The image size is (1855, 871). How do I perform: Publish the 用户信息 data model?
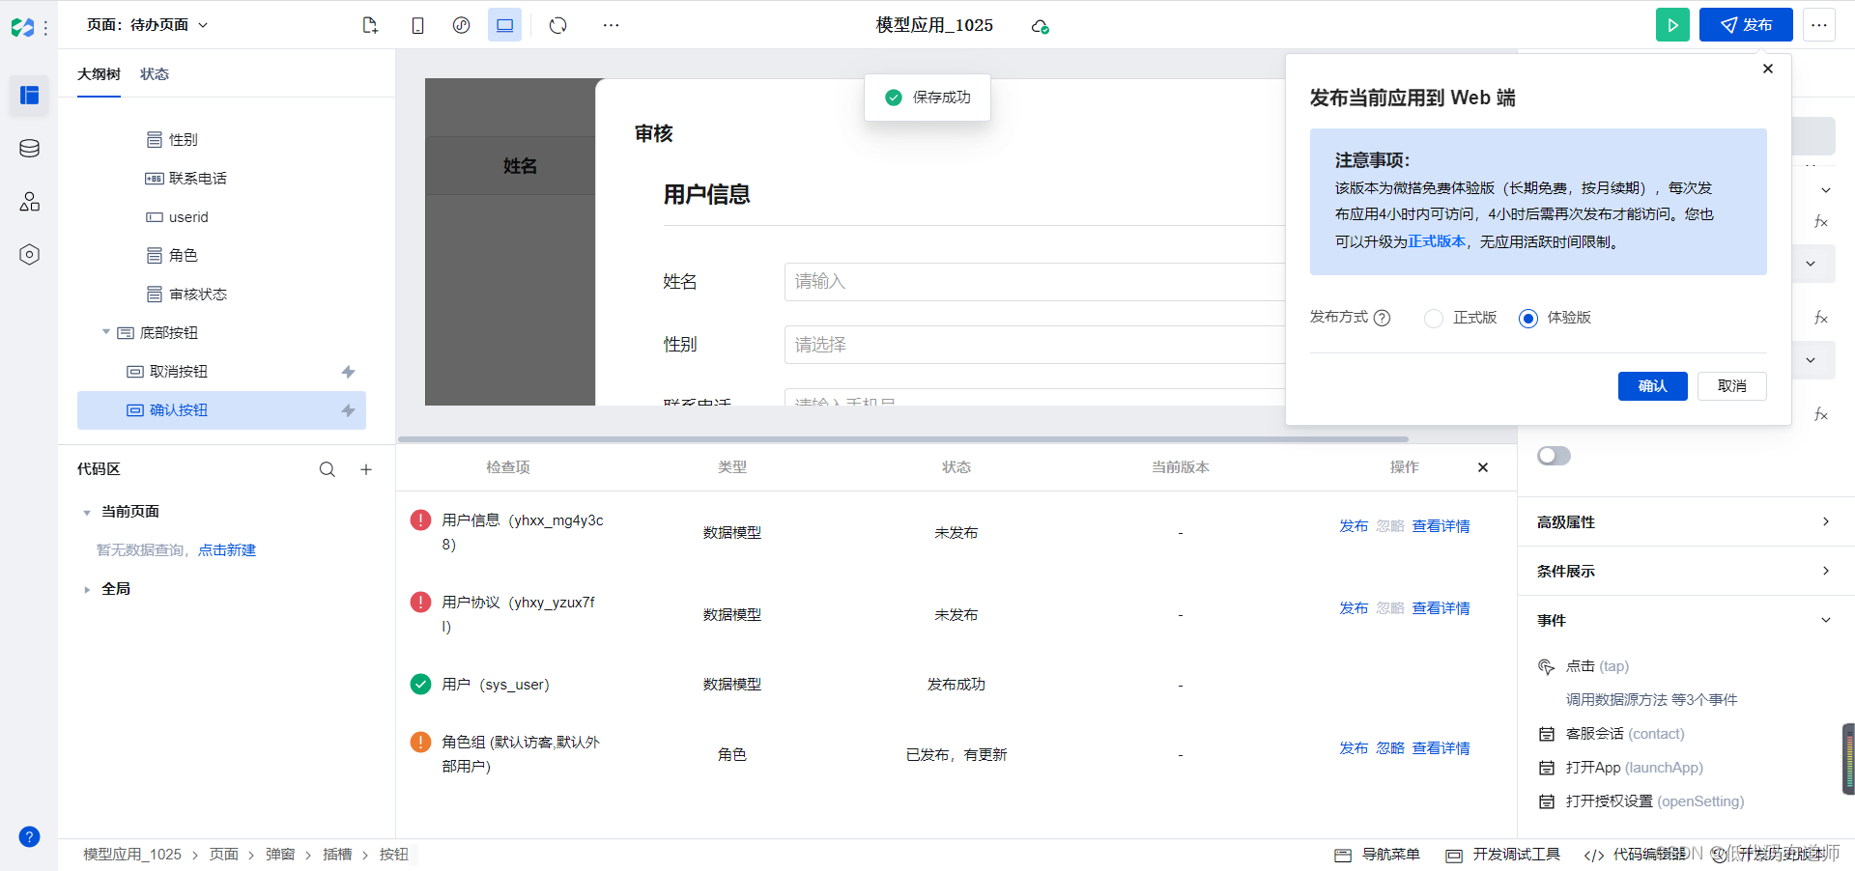pos(1354,526)
